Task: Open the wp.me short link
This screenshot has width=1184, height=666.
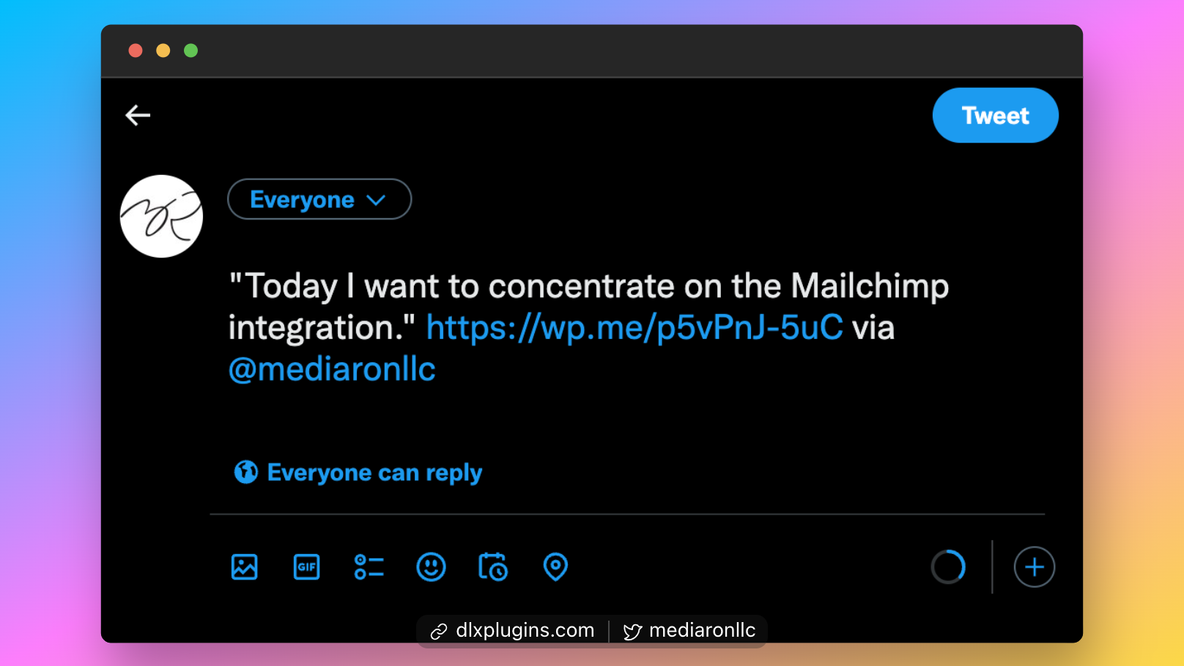Action: [x=634, y=327]
